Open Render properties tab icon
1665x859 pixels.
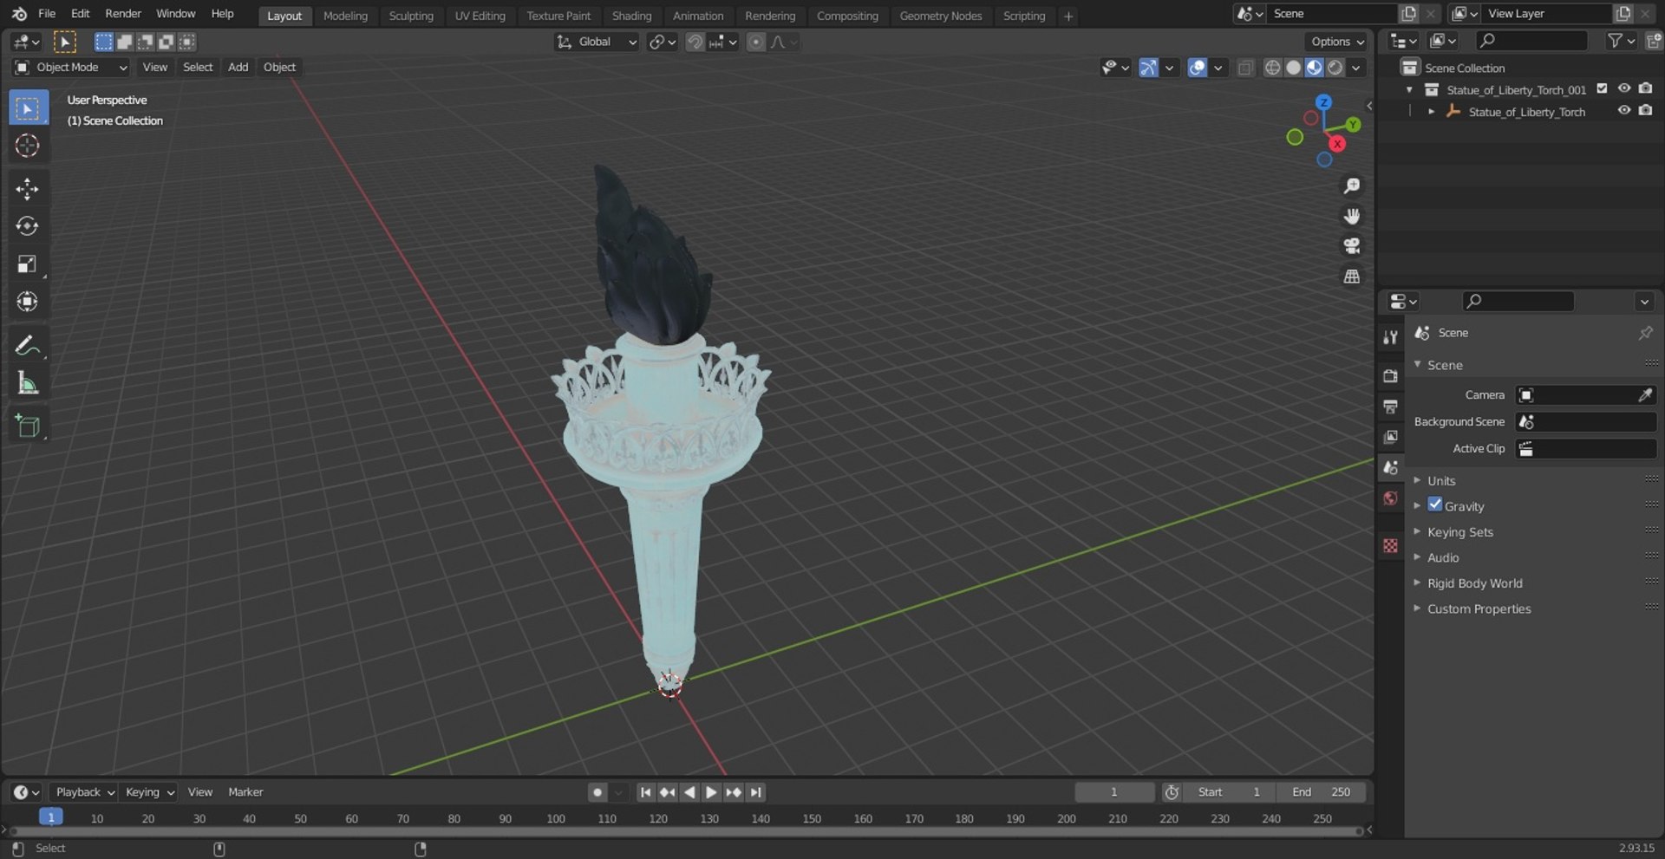tap(1390, 376)
